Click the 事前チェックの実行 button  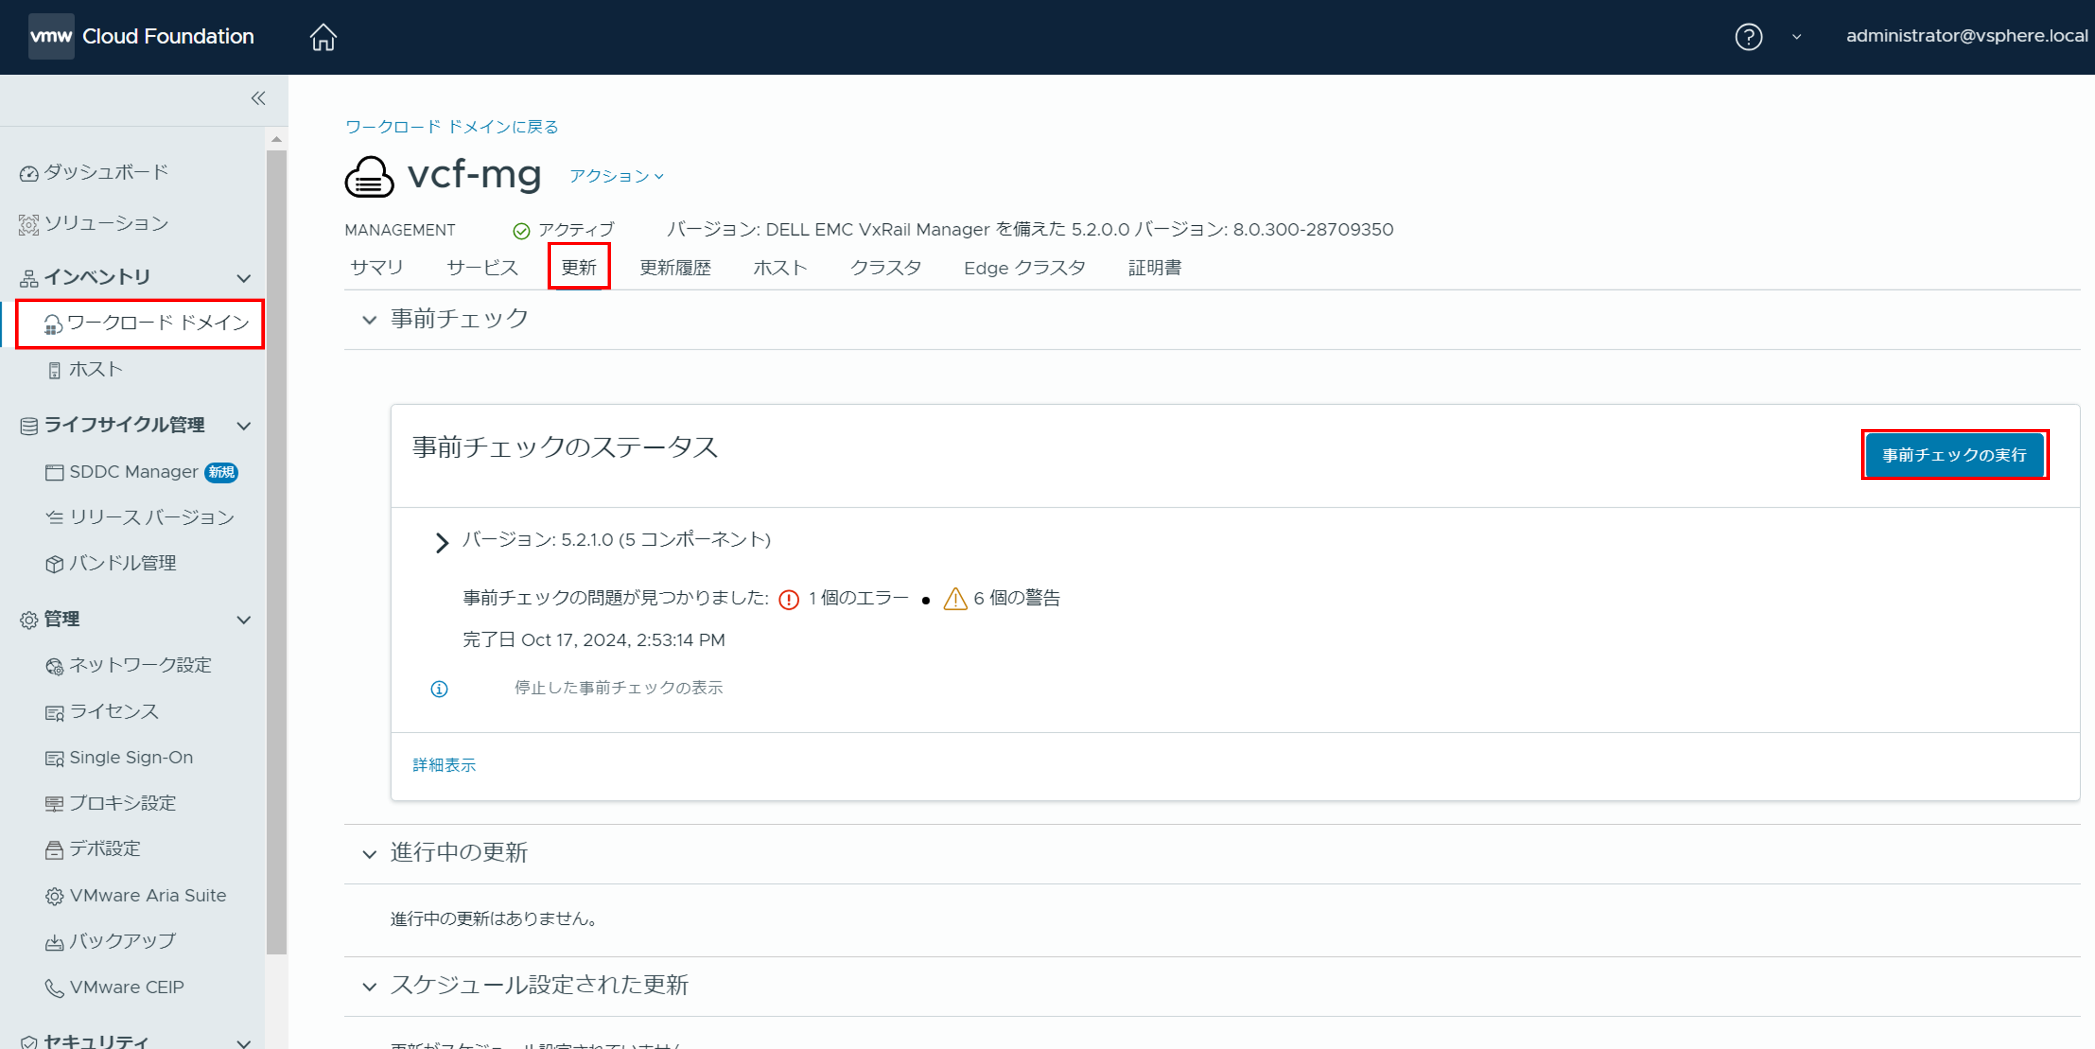1955,455
